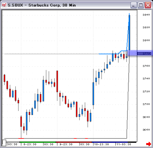Screen dimensions: 153x148
Task: Click the 3800 price axis label
Action: coord(146,40)
